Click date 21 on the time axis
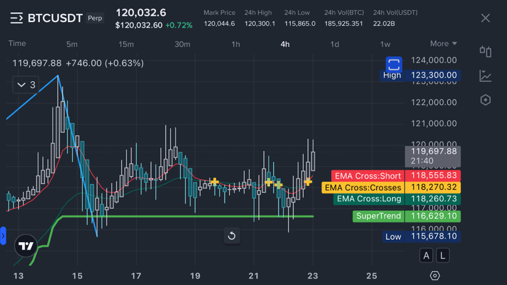The width and height of the screenshot is (507, 285). click(x=254, y=276)
